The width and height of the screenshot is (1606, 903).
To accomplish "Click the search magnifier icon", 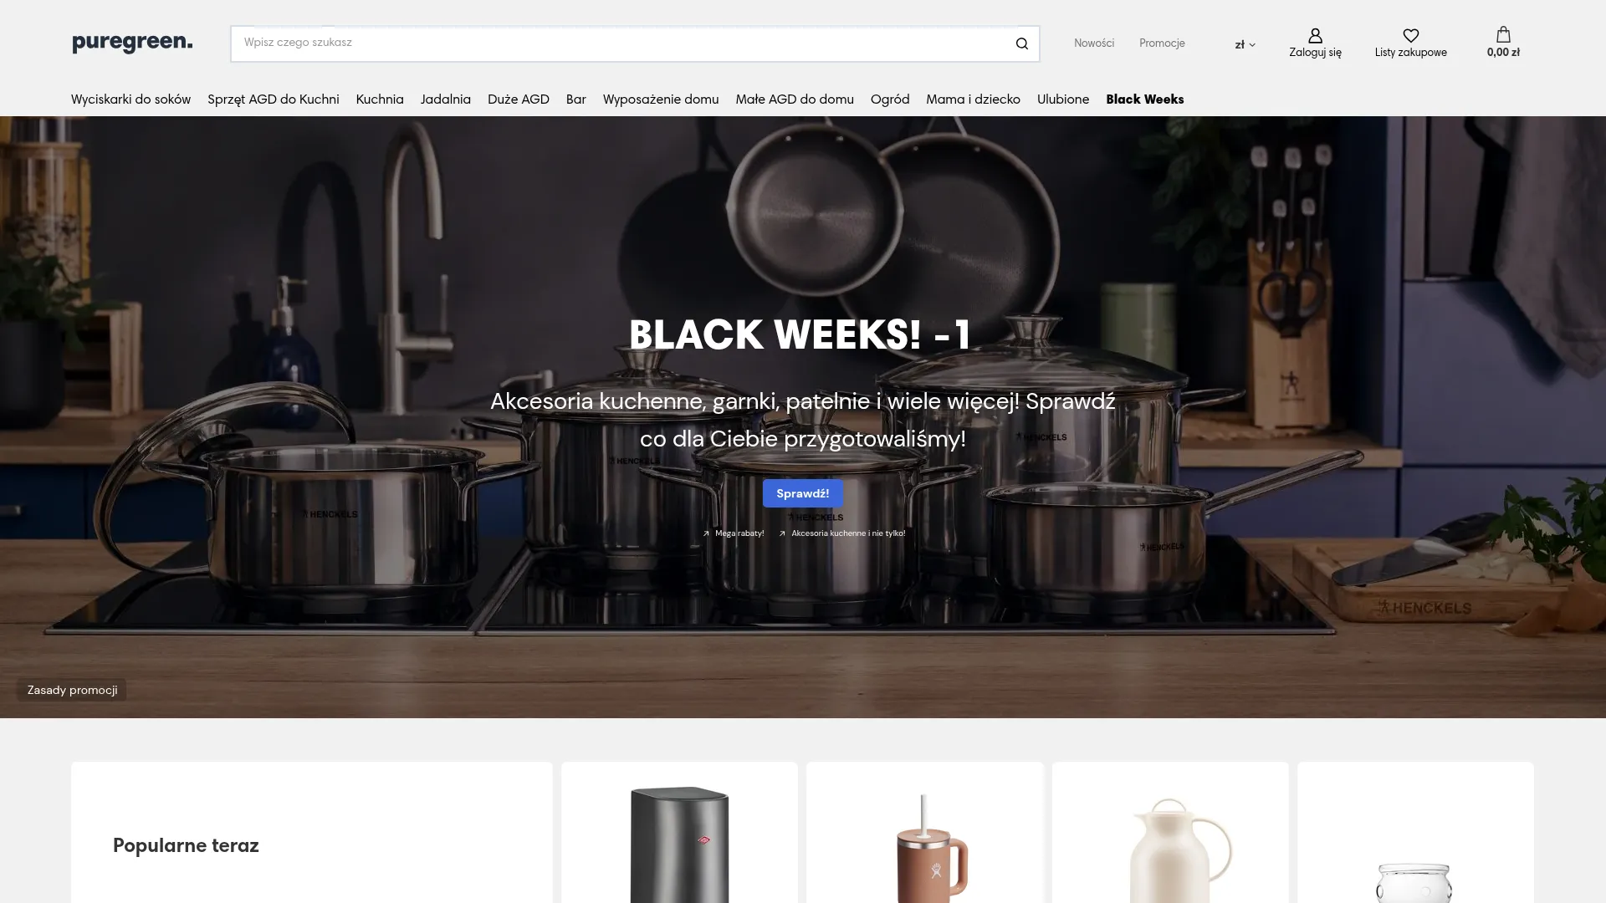I will pos(1021,43).
